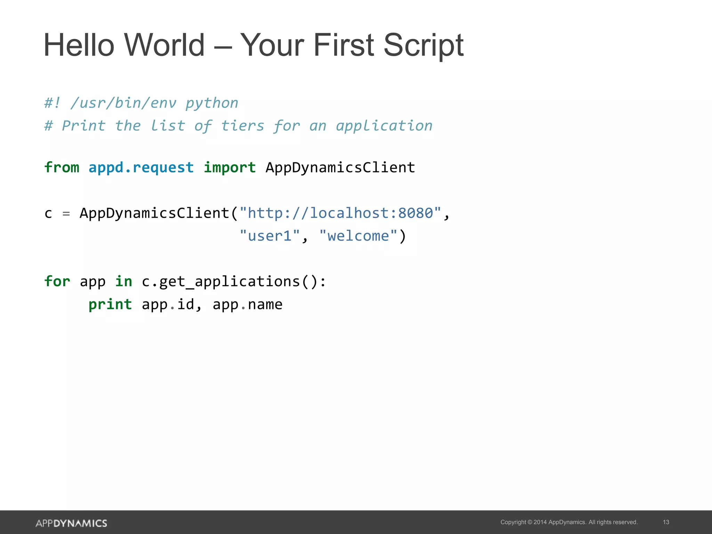The width and height of the screenshot is (712, 534).
Task: Click the comment '# Print the list of tiers for an application'
Action: pos(238,126)
